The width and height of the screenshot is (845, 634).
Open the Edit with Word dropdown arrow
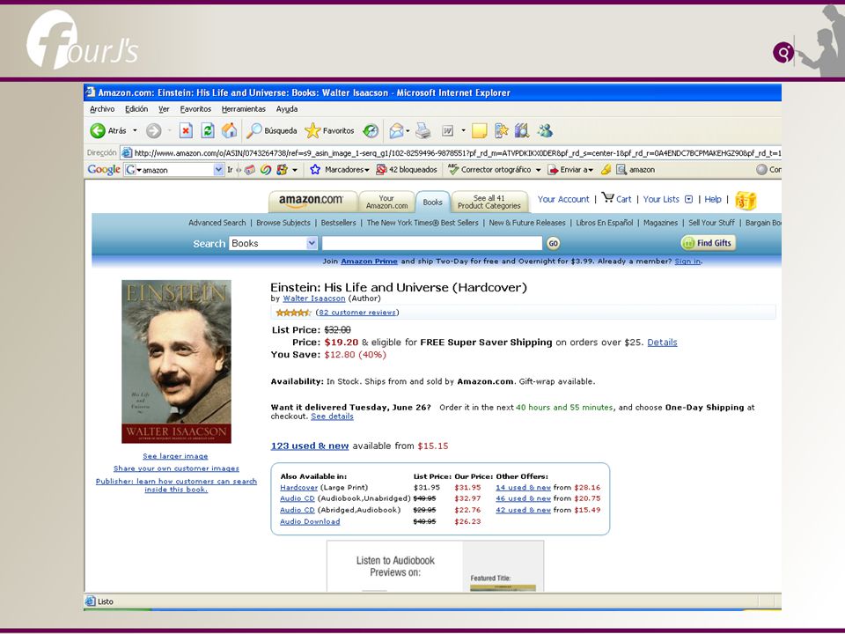463,130
